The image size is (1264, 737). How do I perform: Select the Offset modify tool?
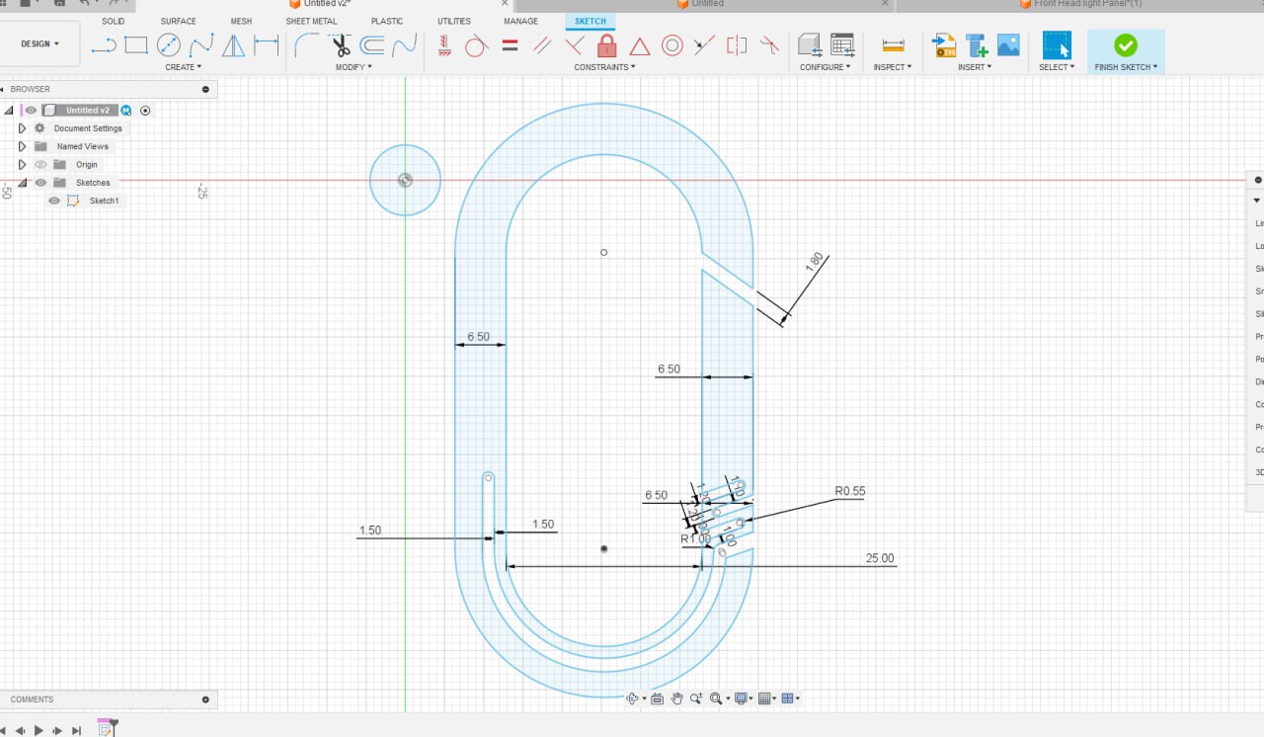pos(372,45)
